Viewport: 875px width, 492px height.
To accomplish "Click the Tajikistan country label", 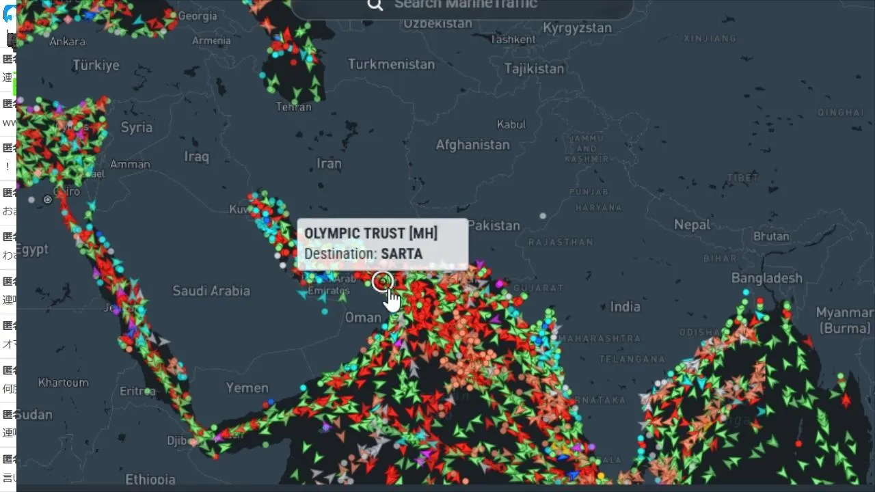I will pyautogui.click(x=534, y=68).
